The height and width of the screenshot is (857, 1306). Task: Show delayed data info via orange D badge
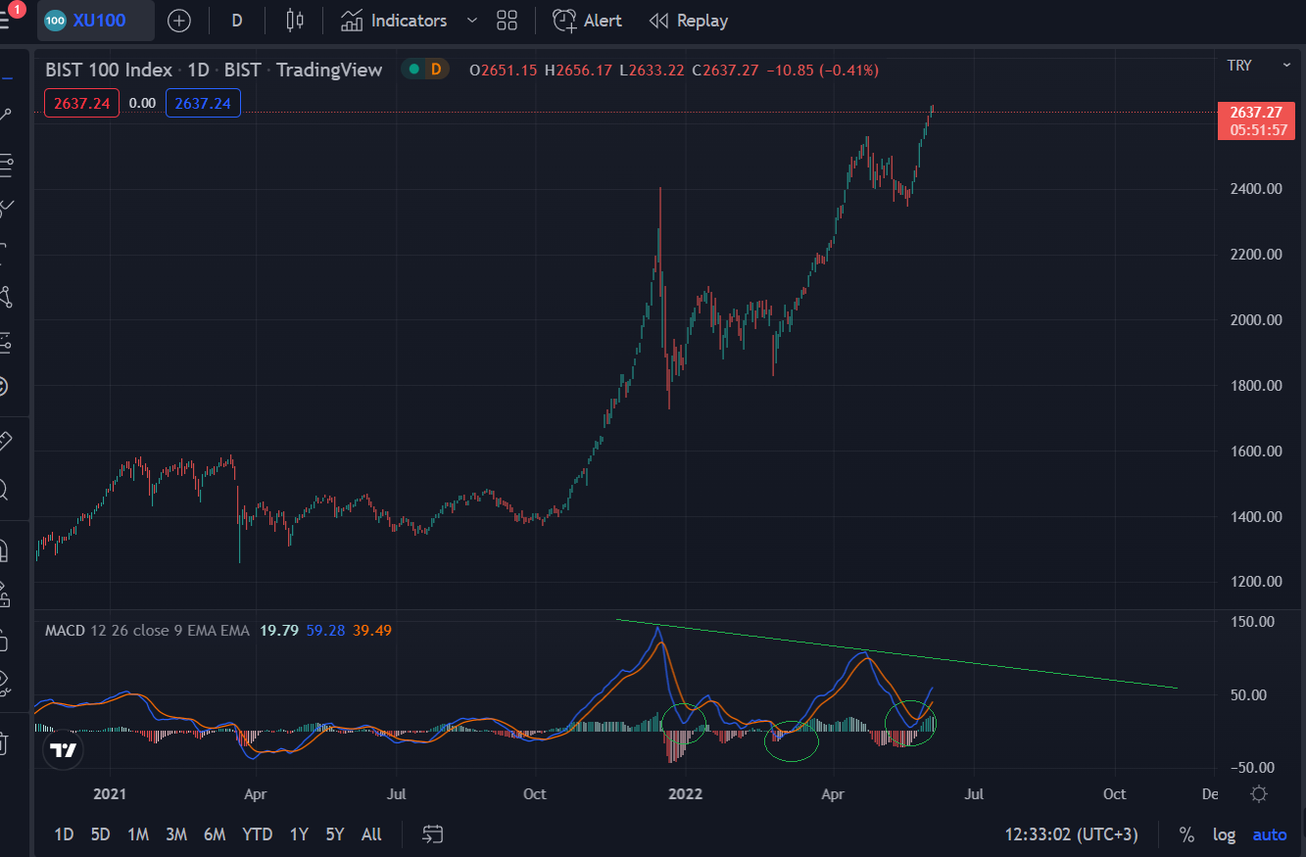pos(436,70)
